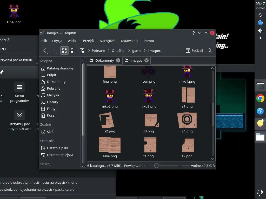This screenshot has width=266, height=199.
Task: Switch Dolphin to icons view mode
Action: coord(64,51)
